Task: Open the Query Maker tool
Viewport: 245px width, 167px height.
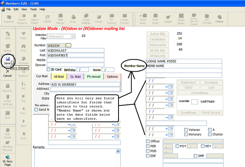Action: tap(35, 19)
